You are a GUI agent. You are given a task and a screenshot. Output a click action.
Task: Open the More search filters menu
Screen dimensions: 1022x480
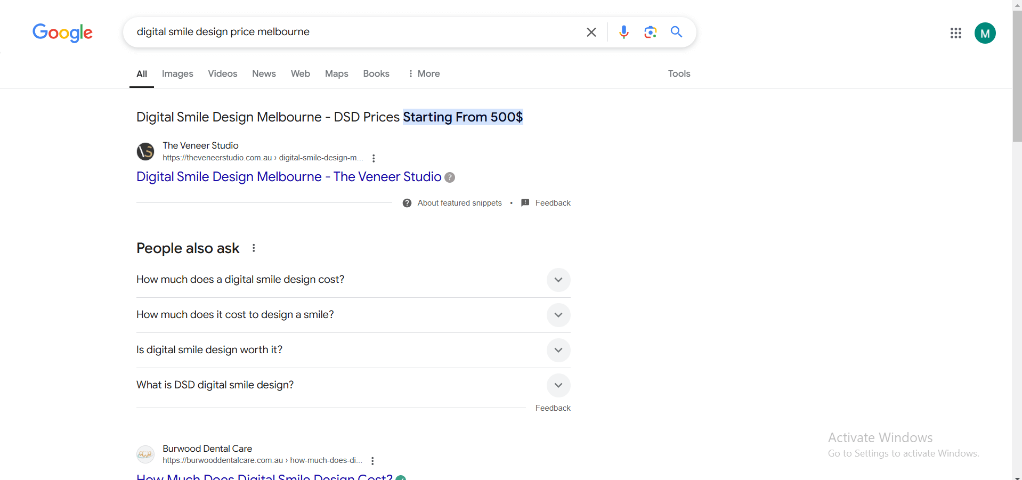click(424, 74)
